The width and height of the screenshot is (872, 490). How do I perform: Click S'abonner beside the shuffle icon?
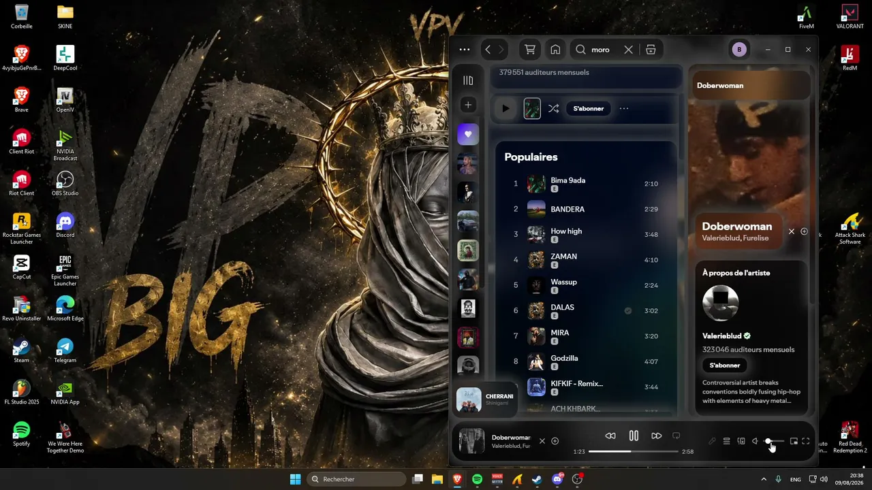coord(589,108)
